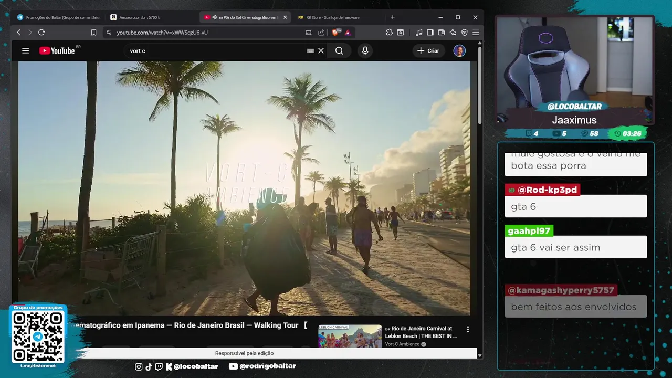Viewport: 672px width, 378px height.
Task: Open the on-screen keyboard icon in search
Action: coord(310,51)
